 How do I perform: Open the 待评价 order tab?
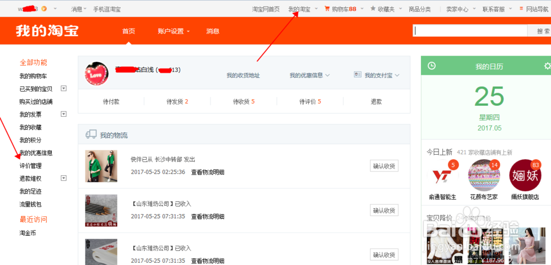coord(310,101)
